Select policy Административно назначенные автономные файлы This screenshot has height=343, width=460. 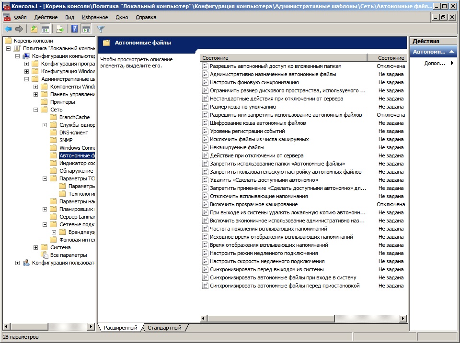(273, 75)
